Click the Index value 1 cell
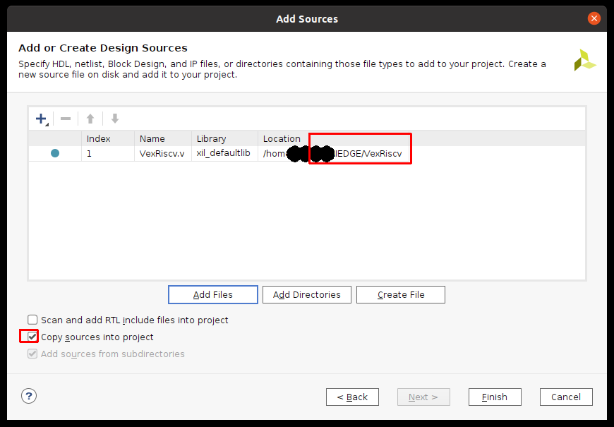Viewport: 614px width, 427px height. [x=108, y=154]
